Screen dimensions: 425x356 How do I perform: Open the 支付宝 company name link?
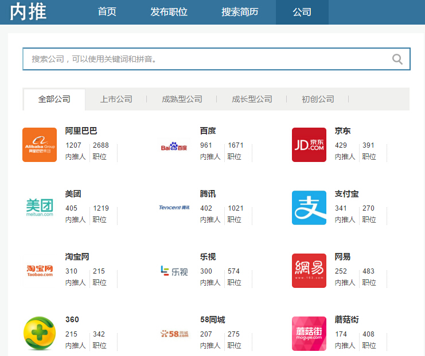(x=346, y=194)
